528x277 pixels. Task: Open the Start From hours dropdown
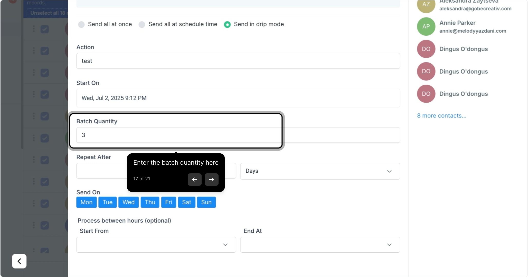pos(156,245)
